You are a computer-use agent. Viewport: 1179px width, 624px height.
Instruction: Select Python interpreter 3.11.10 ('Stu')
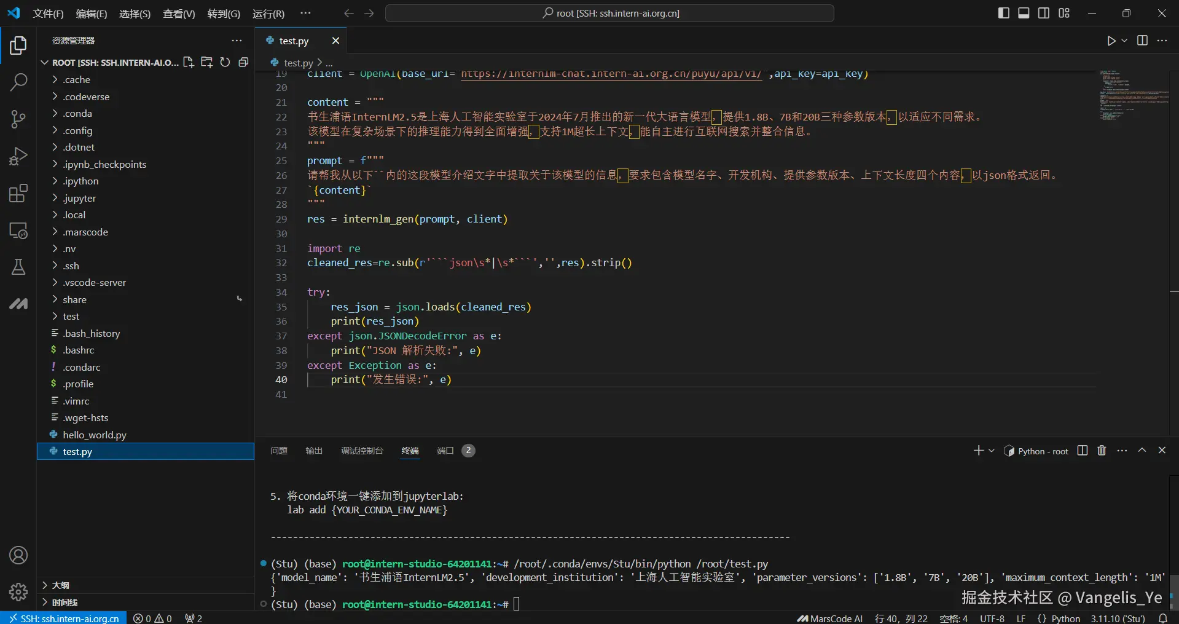coord(1118,618)
